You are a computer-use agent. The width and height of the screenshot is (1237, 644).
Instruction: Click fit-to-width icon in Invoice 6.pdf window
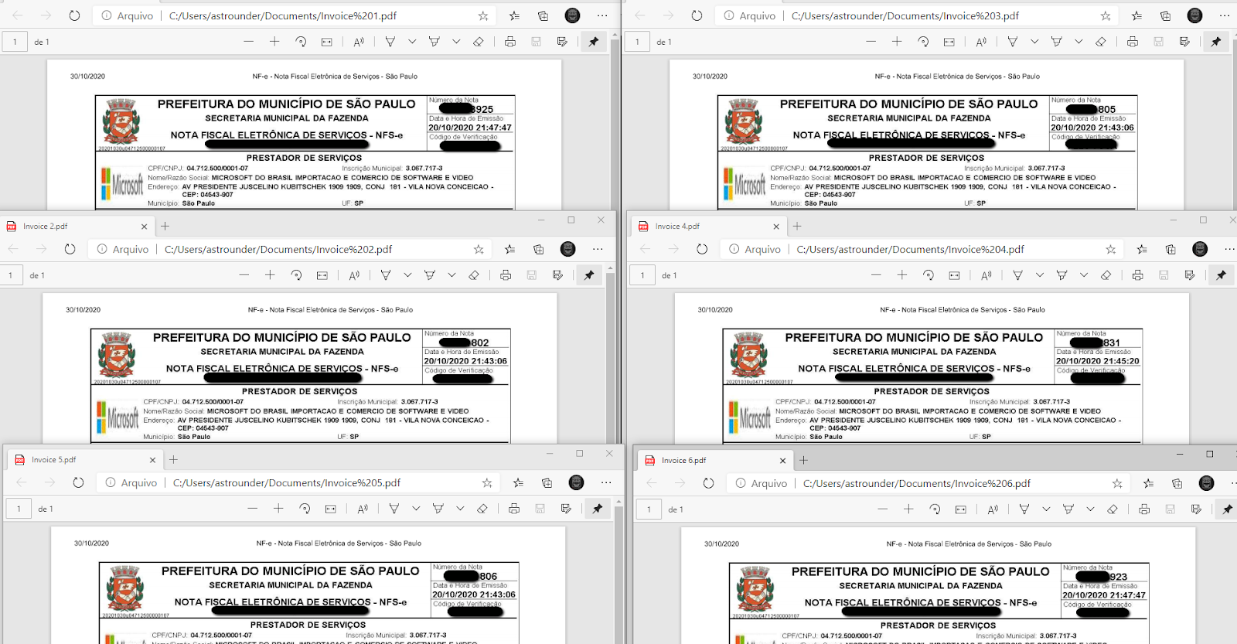click(x=961, y=509)
